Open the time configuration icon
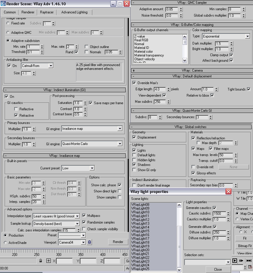The image size is (253, 273). (x=250, y=267)
